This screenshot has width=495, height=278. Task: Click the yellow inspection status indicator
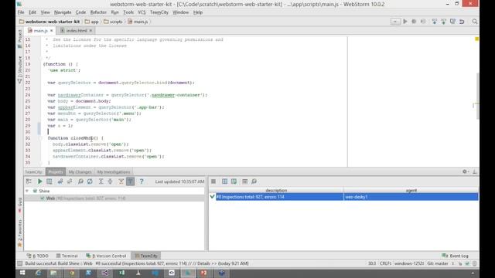coord(476,39)
